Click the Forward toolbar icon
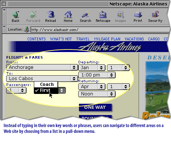171x142 pixels. (x=33, y=16)
